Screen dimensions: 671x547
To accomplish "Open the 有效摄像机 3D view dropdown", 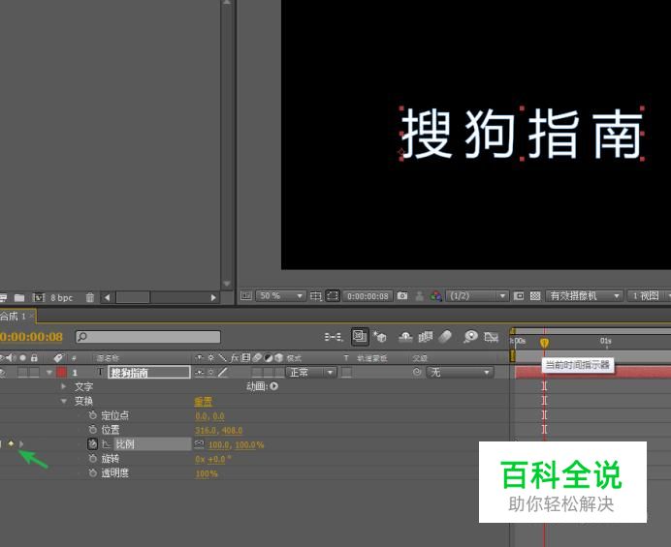I will point(584,295).
